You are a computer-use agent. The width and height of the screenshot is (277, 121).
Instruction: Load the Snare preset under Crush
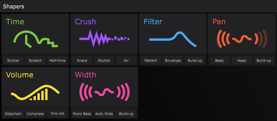point(82,60)
